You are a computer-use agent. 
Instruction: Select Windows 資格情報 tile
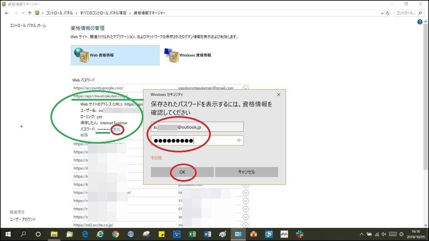(188, 55)
